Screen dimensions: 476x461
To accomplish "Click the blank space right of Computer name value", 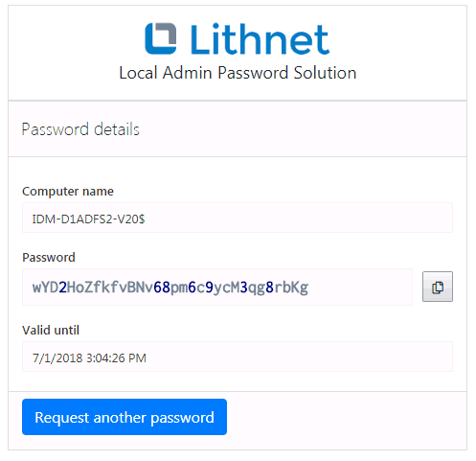I will coord(297,218).
